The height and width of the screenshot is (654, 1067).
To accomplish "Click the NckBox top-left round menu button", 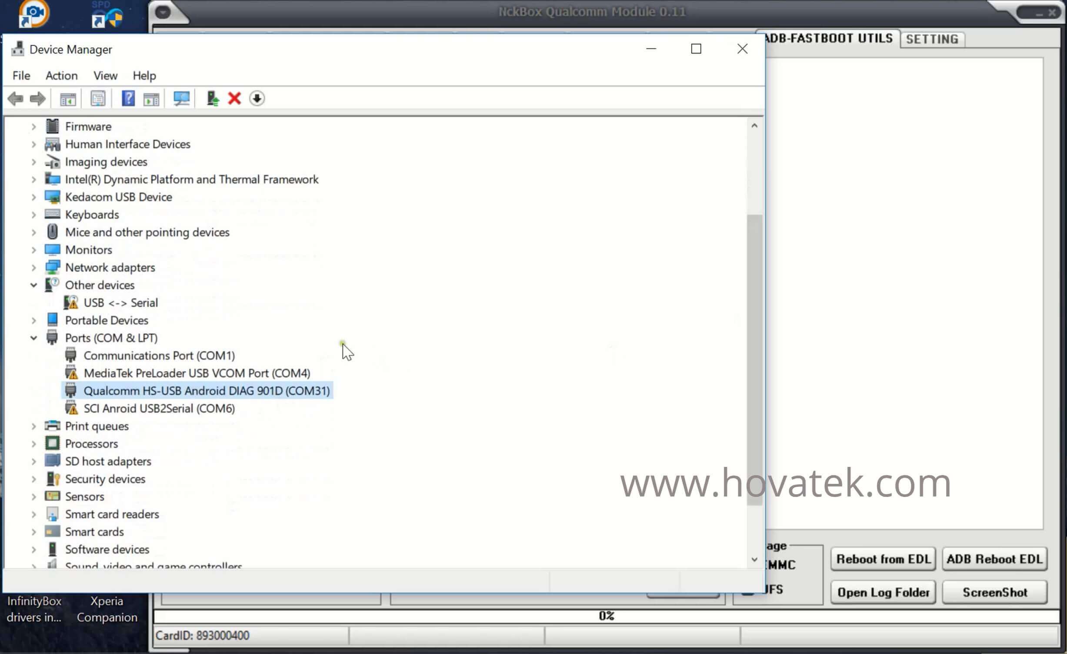I will click(x=163, y=12).
